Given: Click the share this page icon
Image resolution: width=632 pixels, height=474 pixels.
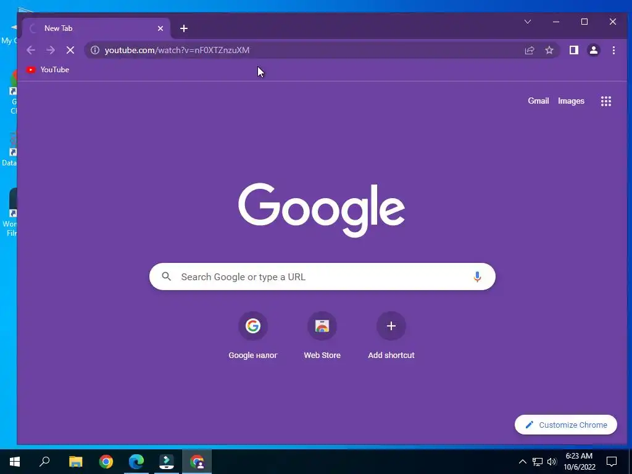Looking at the screenshot, I should tap(529, 50).
